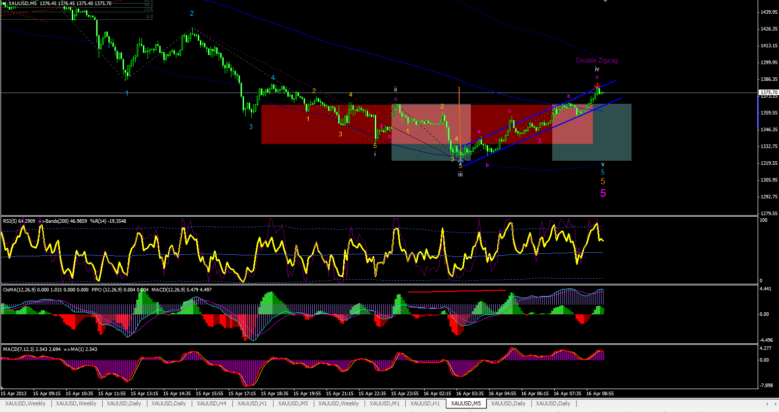The height and width of the screenshot is (412, 779).
Task: Switch to the XAUUSD,M1 chart tab
Action: pyautogui.click(x=384, y=403)
